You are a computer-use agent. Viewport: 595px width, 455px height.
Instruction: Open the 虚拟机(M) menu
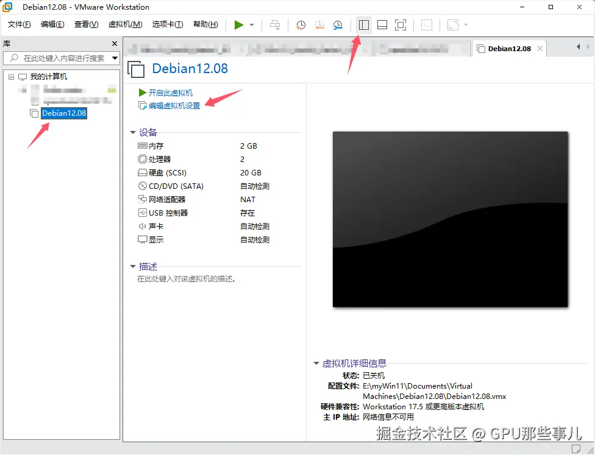click(x=124, y=24)
